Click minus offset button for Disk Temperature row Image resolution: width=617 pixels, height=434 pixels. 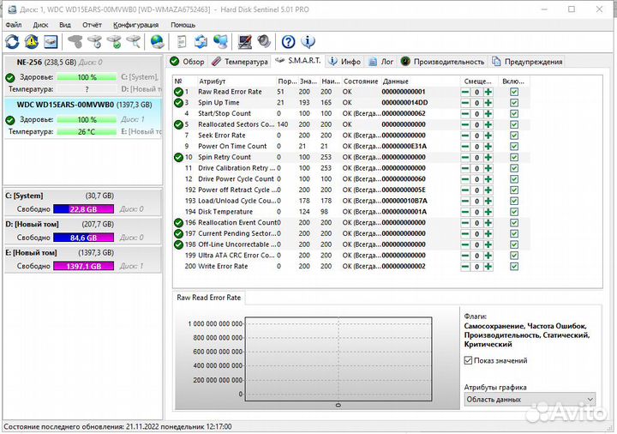(465, 212)
